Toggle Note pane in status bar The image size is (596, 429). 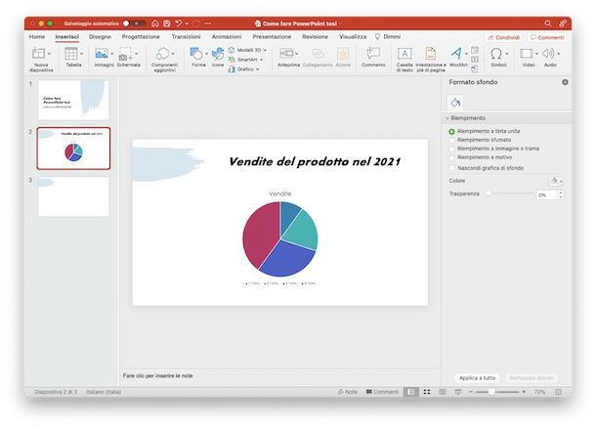click(x=348, y=392)
